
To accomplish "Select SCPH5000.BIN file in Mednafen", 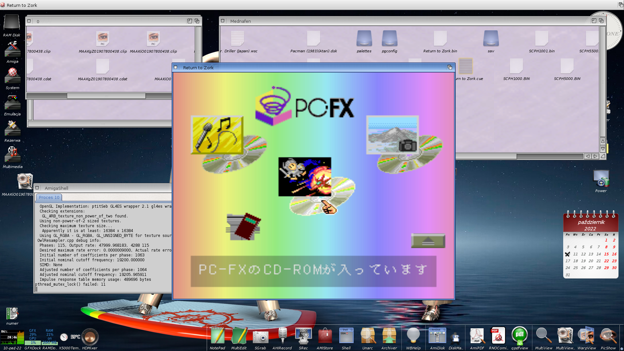I will point(567,69).
